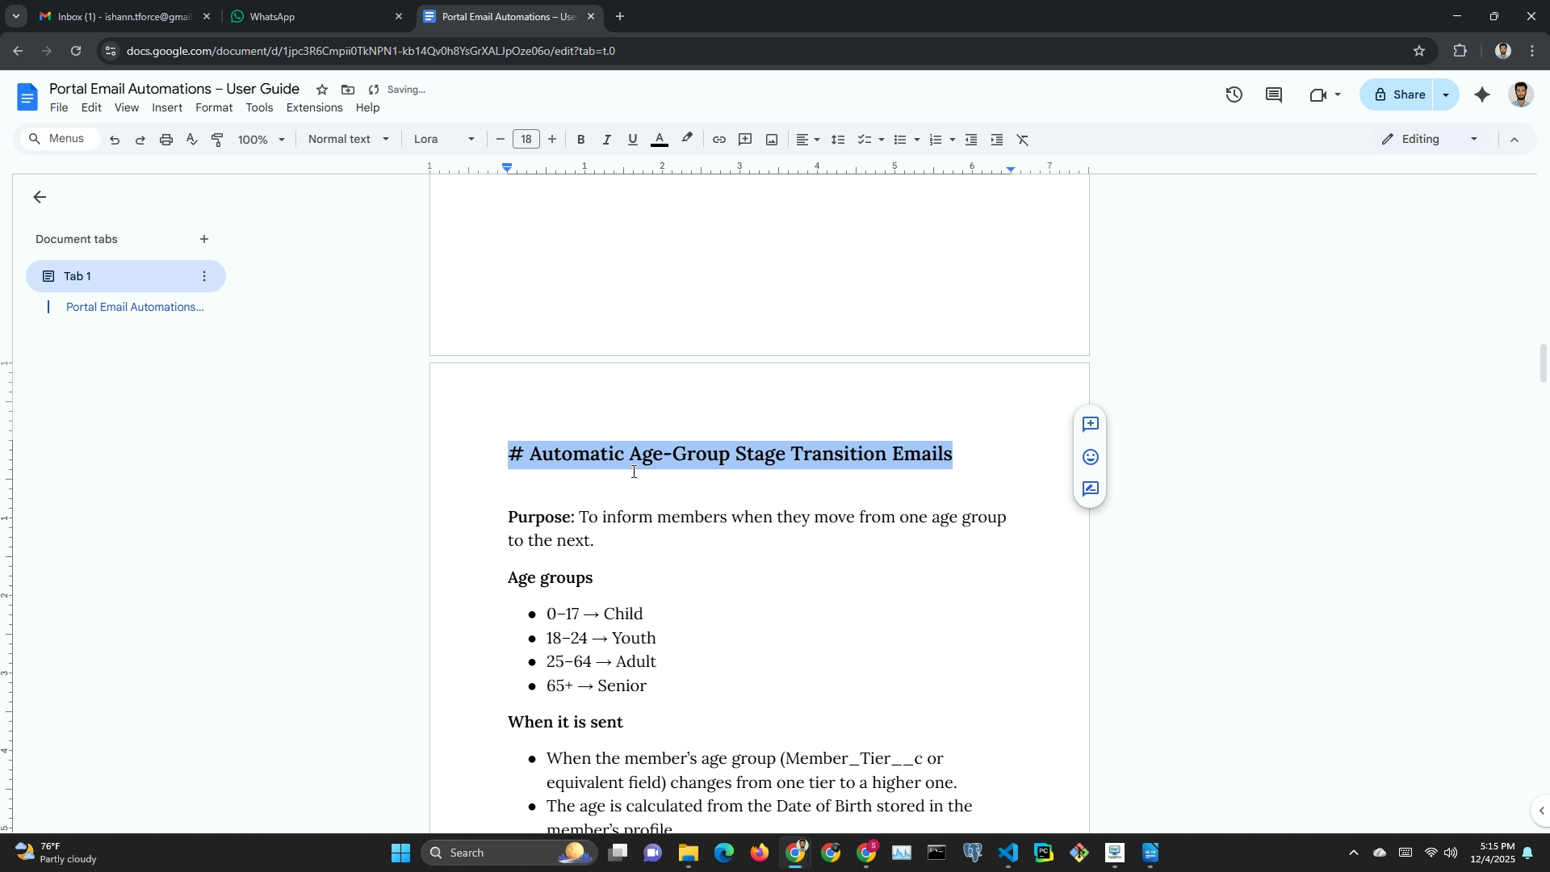The width and height of the screenshot is (1550, 872).
Task: Click the Insert link icon
Action: (718, 140)
